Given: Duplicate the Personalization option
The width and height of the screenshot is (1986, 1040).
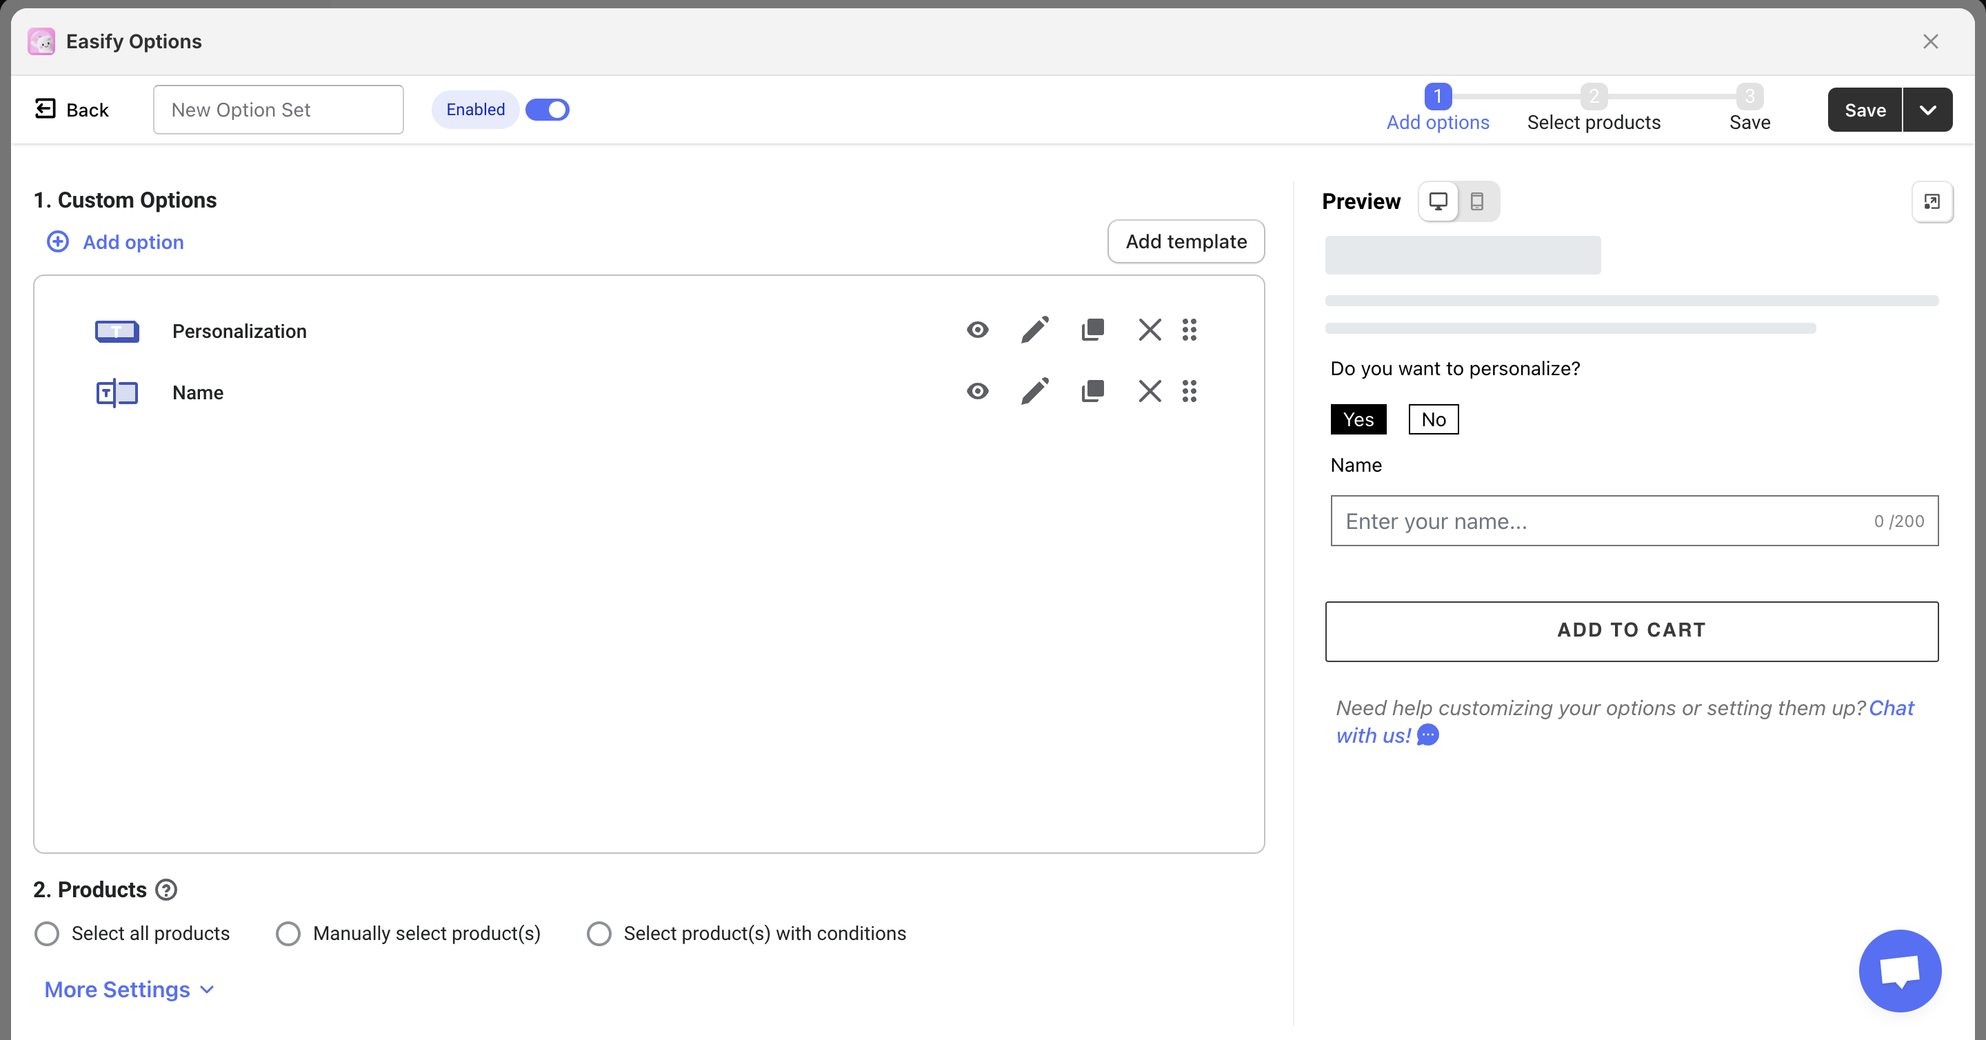Looking at the screenshot, I should [x=1092, y=330].
